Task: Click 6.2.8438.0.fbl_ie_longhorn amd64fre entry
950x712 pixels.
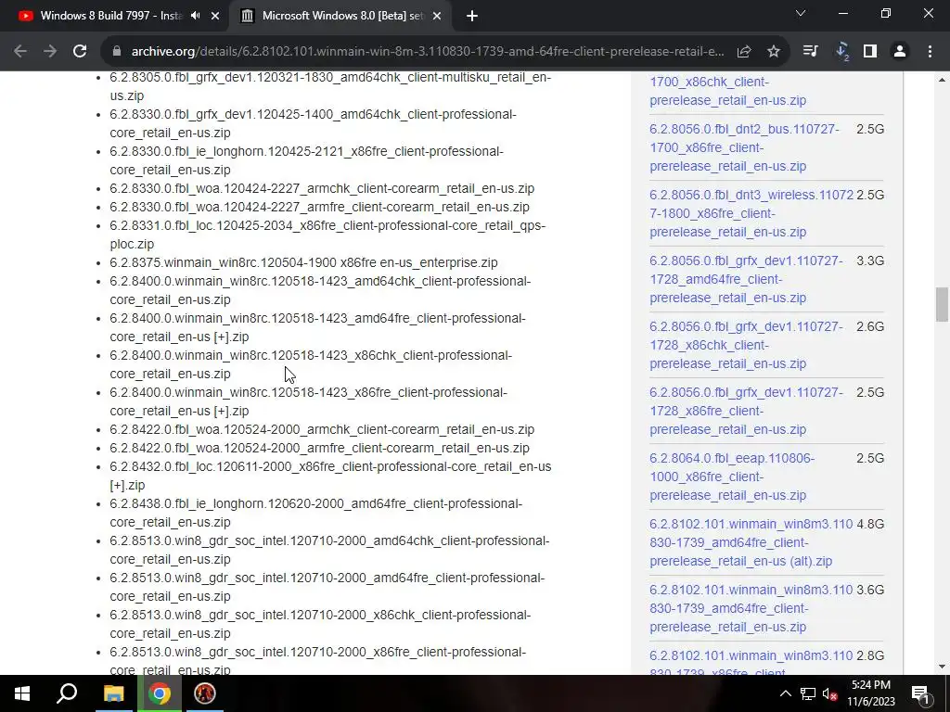Action: click(315, 513)
